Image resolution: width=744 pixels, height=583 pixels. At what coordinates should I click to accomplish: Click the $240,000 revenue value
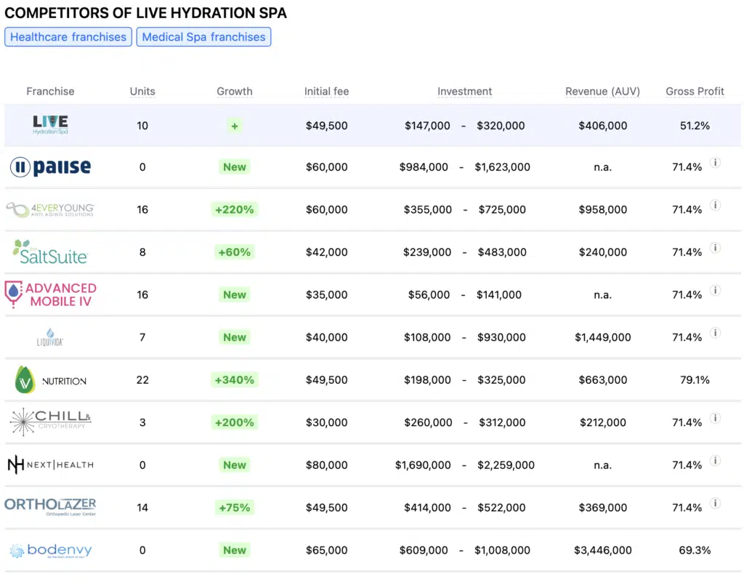point(602,252)
